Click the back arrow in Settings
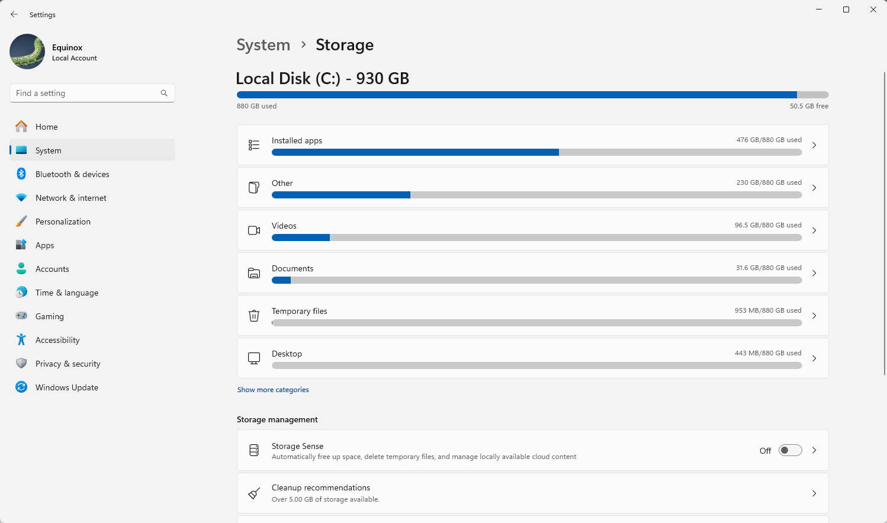 pos(14,14)
